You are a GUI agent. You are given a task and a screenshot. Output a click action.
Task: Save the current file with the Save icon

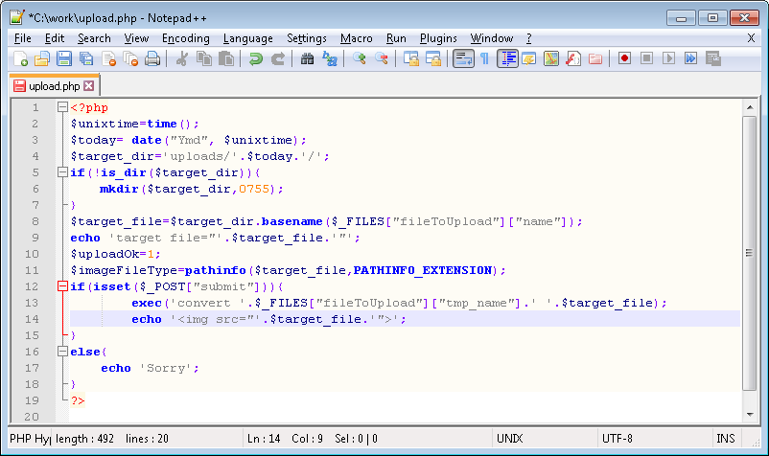pyautogui.click(x=64, y=58)
